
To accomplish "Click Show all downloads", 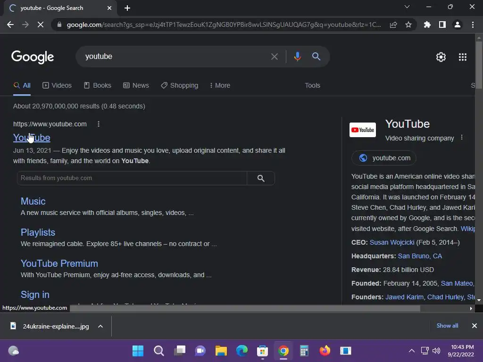I will click(447, 326).
